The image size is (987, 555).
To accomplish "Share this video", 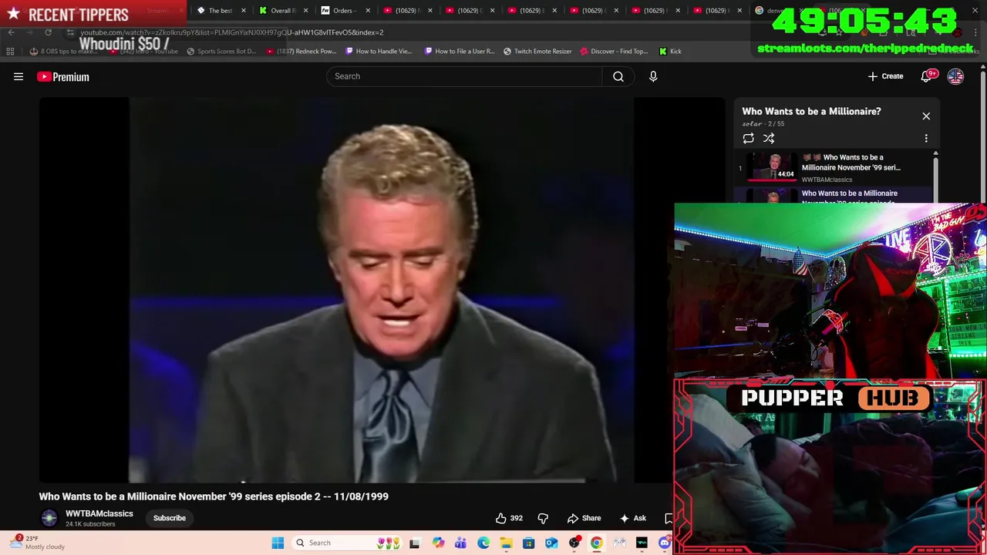I will (584, 518).
